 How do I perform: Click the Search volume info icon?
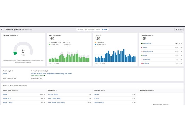click(x=61, y=35)
